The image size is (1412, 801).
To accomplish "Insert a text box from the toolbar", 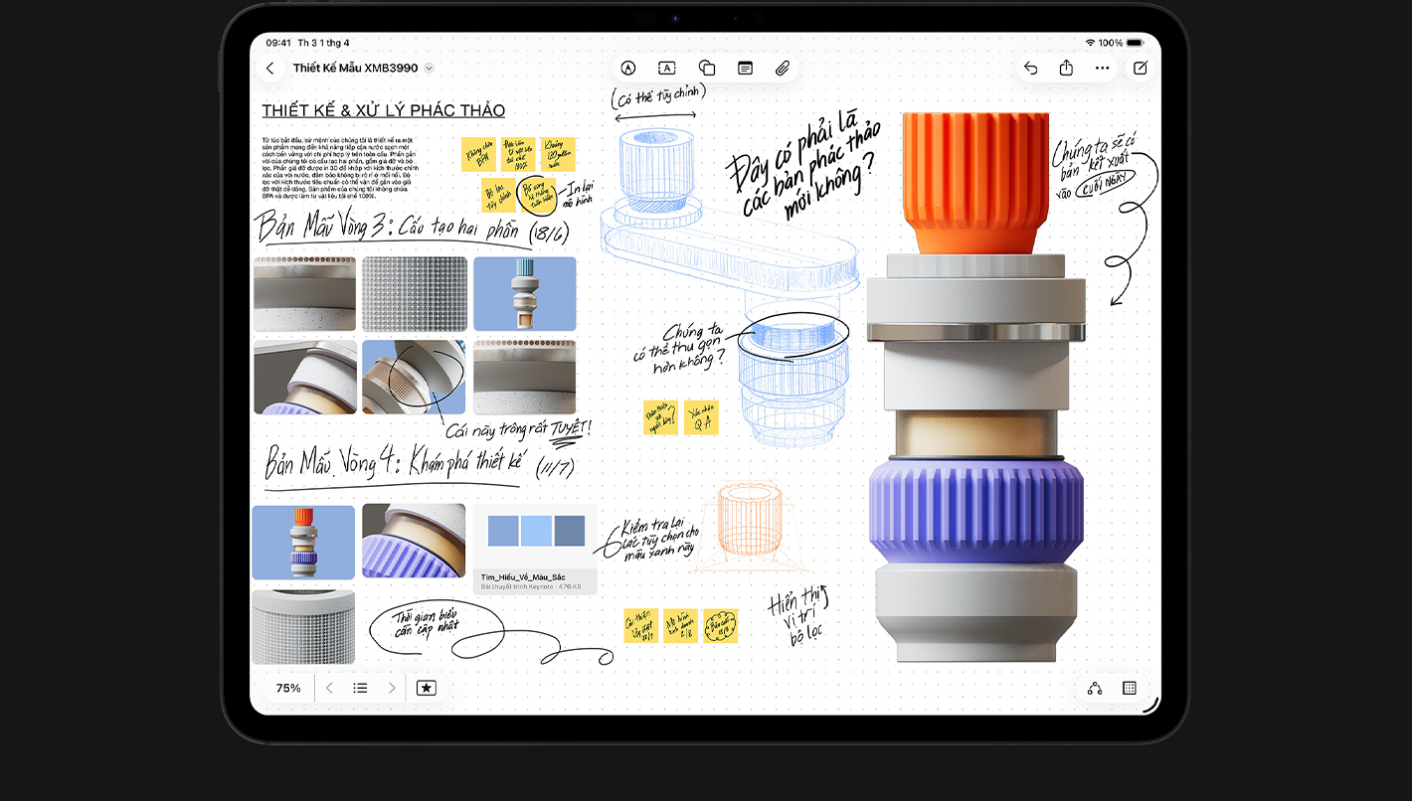I will point(667,69).
